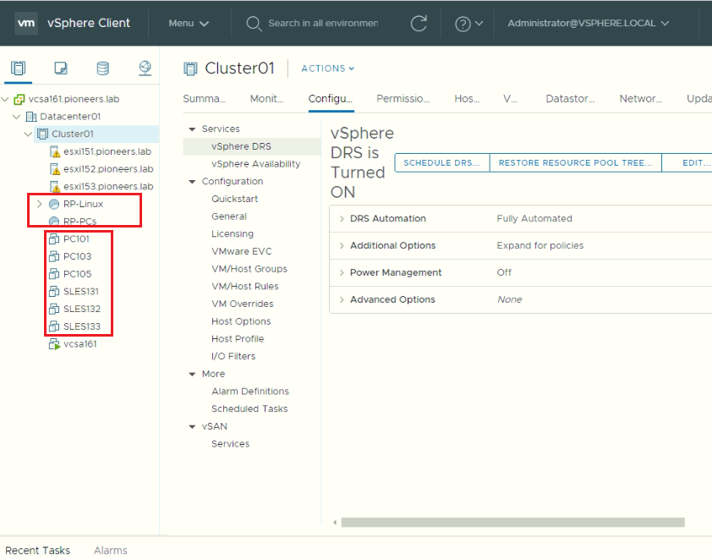Open the help question mark icon
The height and width of the screenshot is (559, 712).
pos(463,24)
